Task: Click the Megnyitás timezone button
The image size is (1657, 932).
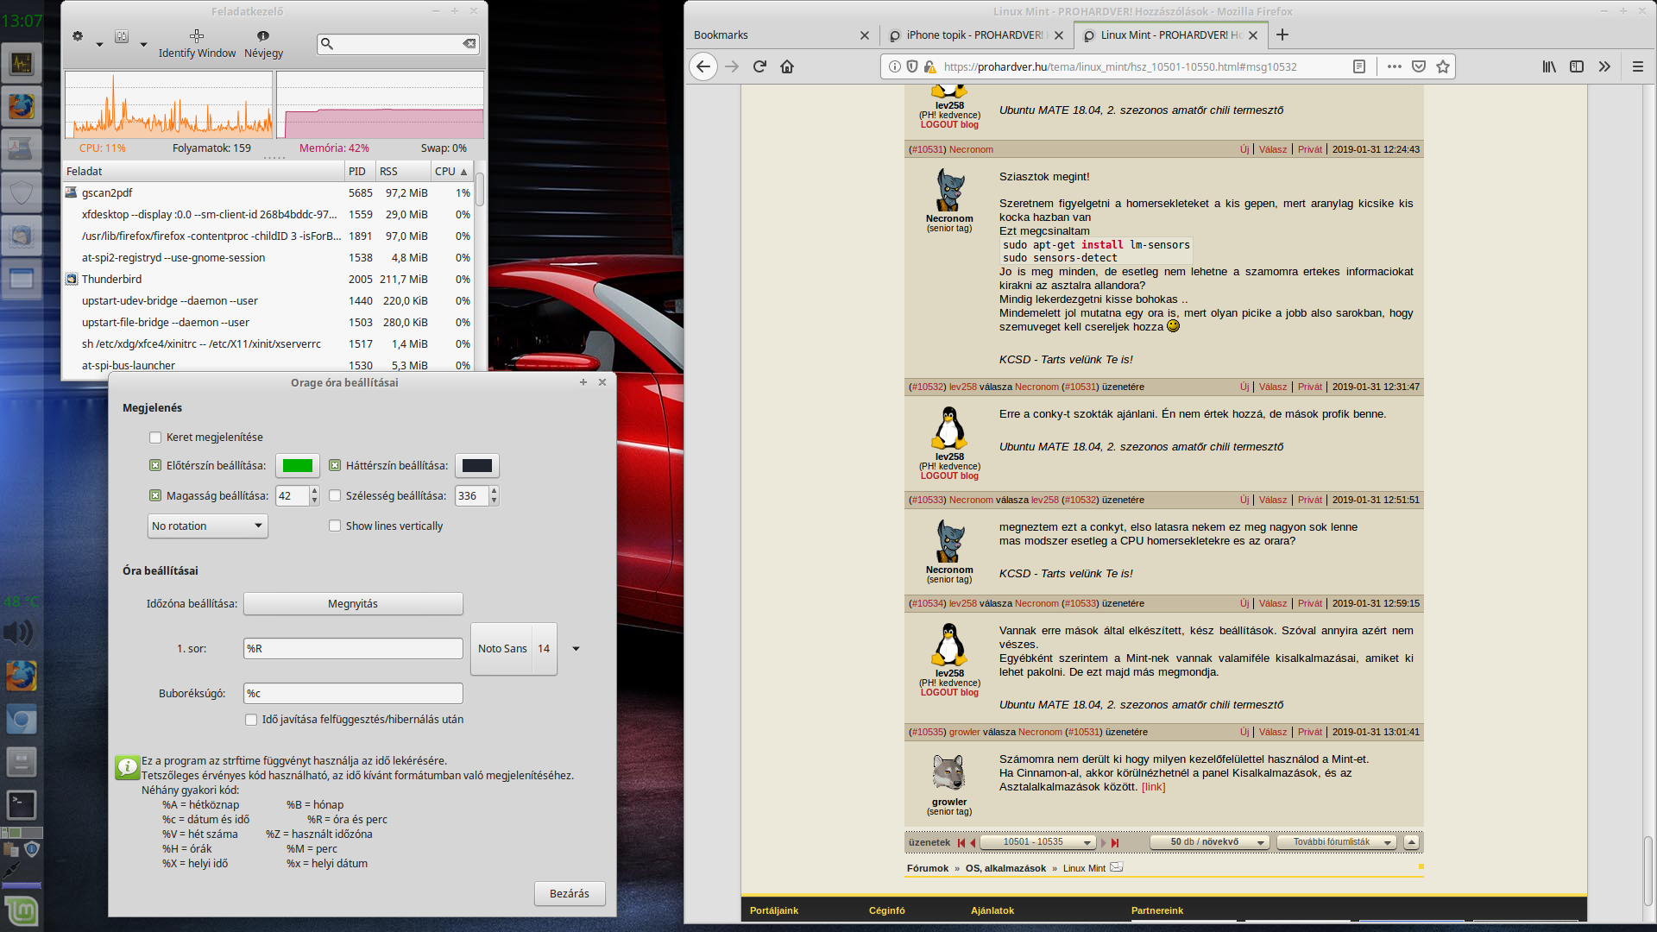Action: pyautogui.click(x=353, y=603)
